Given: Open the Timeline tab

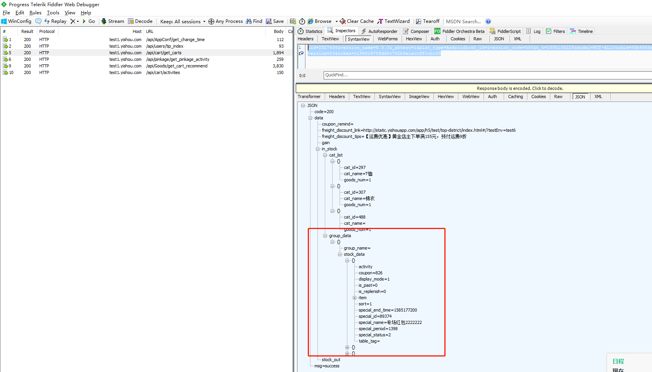Looking at the screenshot, I should point(581,31).
